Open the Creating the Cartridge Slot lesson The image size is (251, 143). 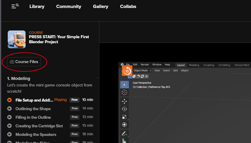(x=39, y=126)
